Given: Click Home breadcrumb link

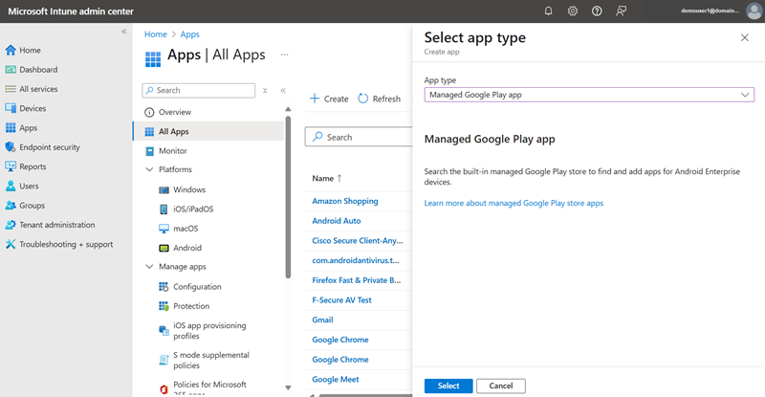Looking at the screenshot, I should (156, 34).
